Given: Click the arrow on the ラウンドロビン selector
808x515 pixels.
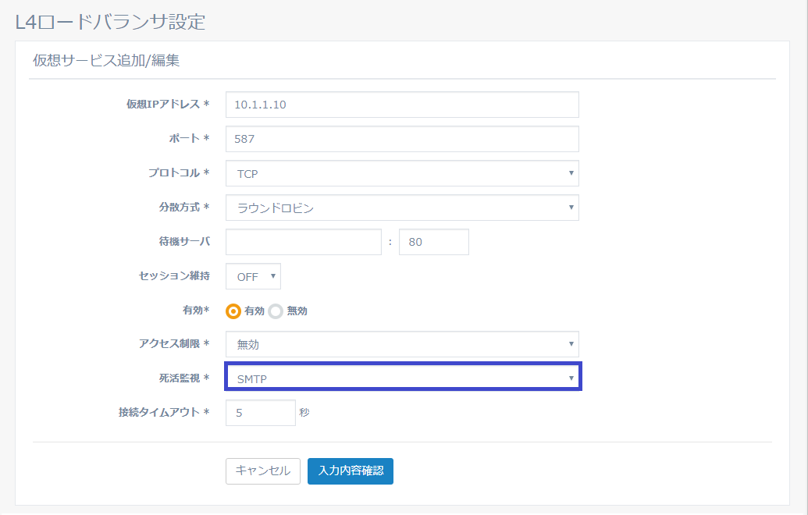Looking at the screenshot, I should pyautogui.click(x=571, y=208).
